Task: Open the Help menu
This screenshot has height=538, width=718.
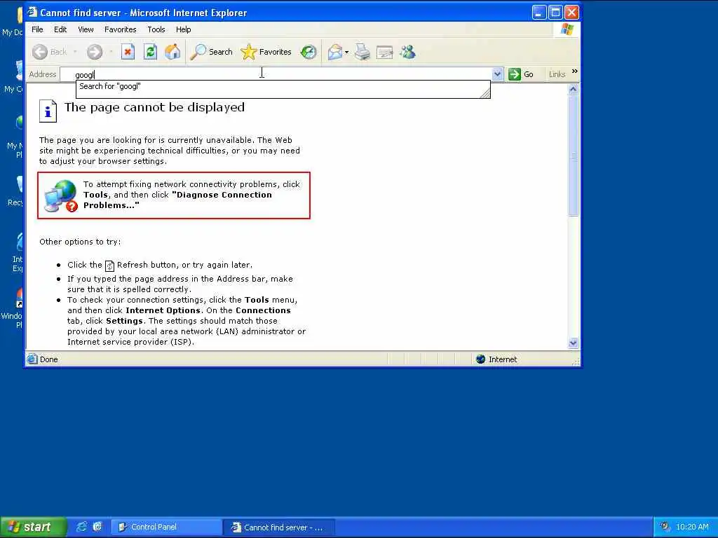Action: [x=183, y=29]
